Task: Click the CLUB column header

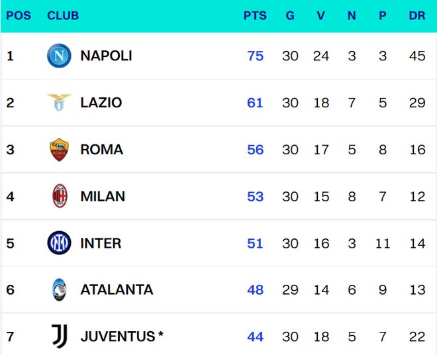Action: tap(63, 15)
